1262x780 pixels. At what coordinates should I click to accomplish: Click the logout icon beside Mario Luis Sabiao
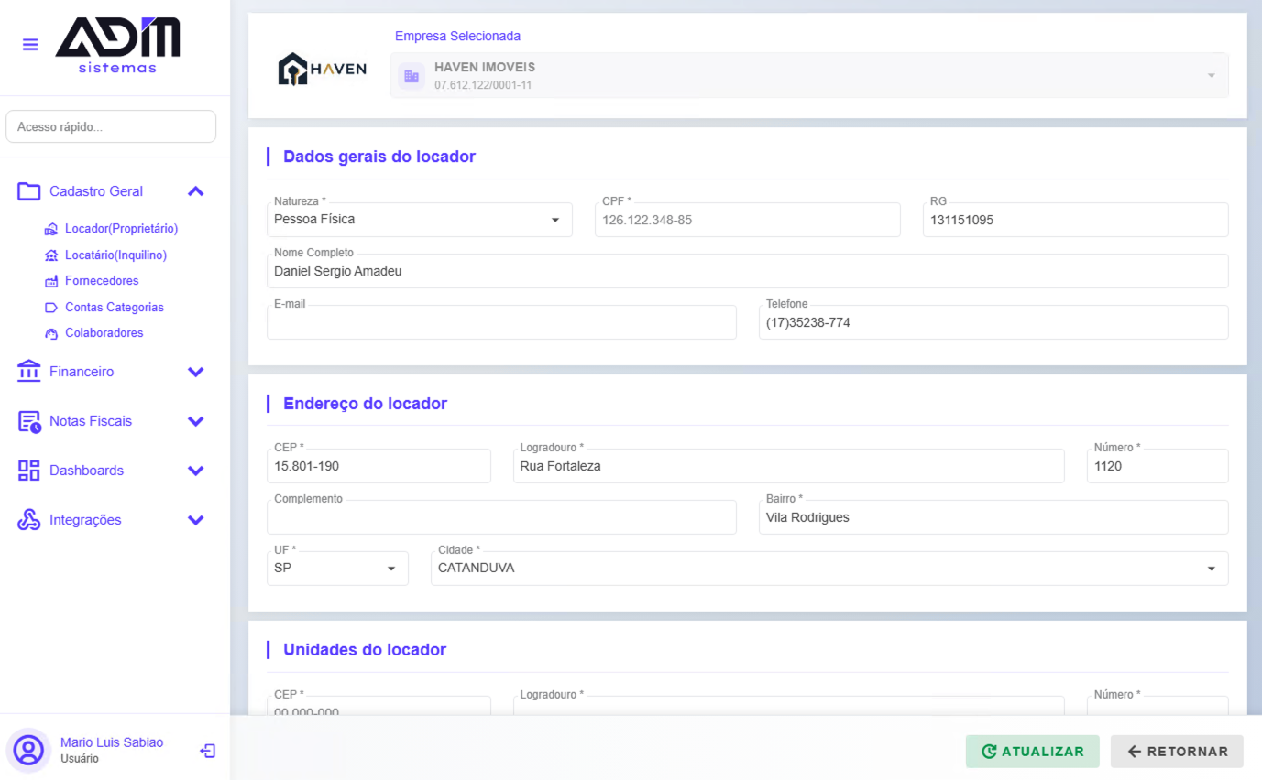[208, 751]
